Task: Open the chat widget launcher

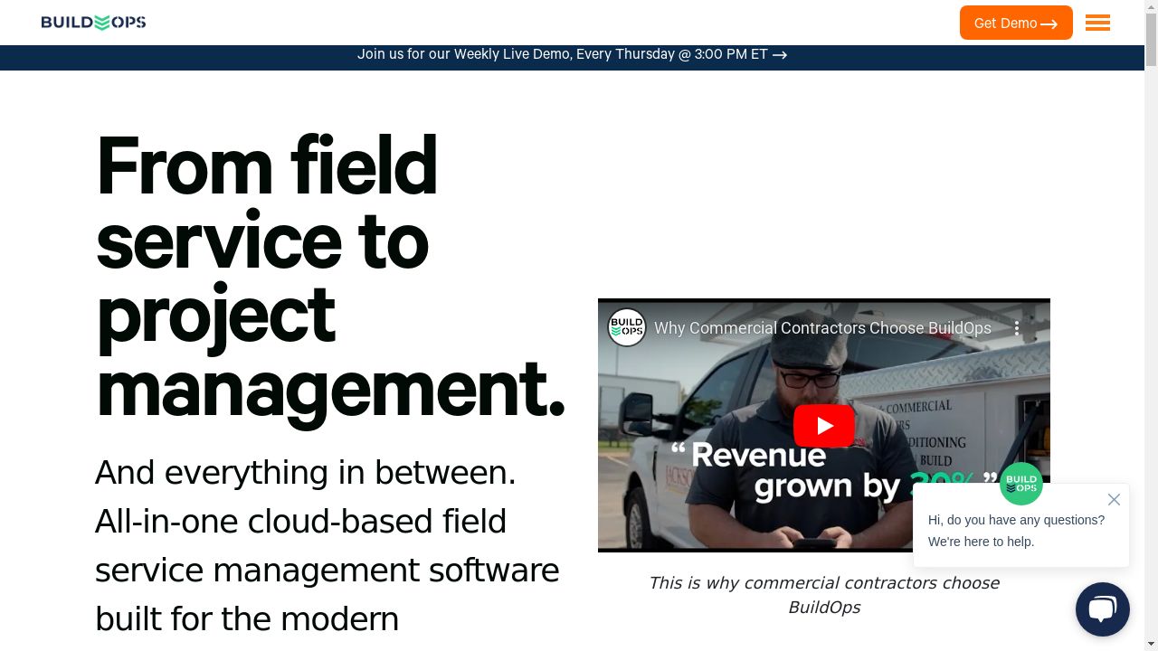Action: click(1102, 609)
